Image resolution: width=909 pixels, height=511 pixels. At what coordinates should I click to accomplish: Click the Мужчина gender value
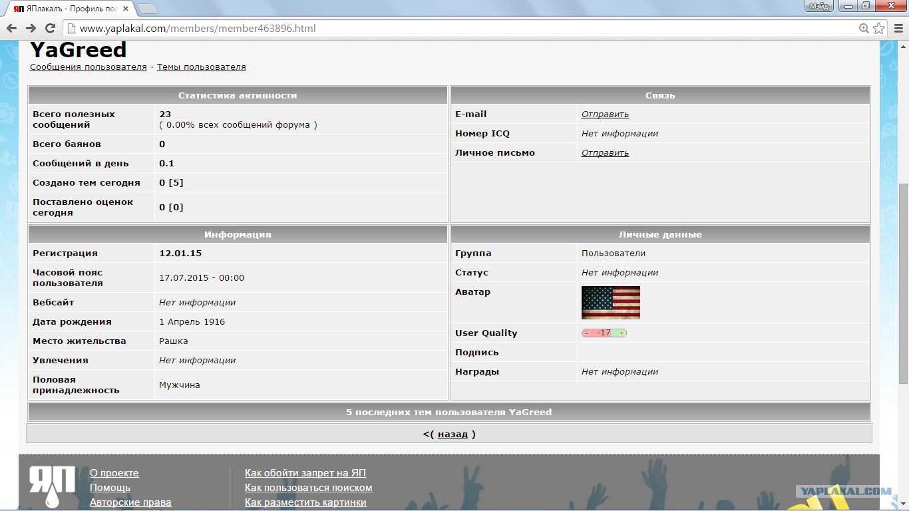coord(180,385)
